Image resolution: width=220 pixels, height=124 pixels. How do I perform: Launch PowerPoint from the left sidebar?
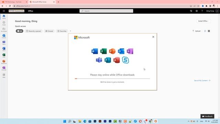tap(4, 62)
